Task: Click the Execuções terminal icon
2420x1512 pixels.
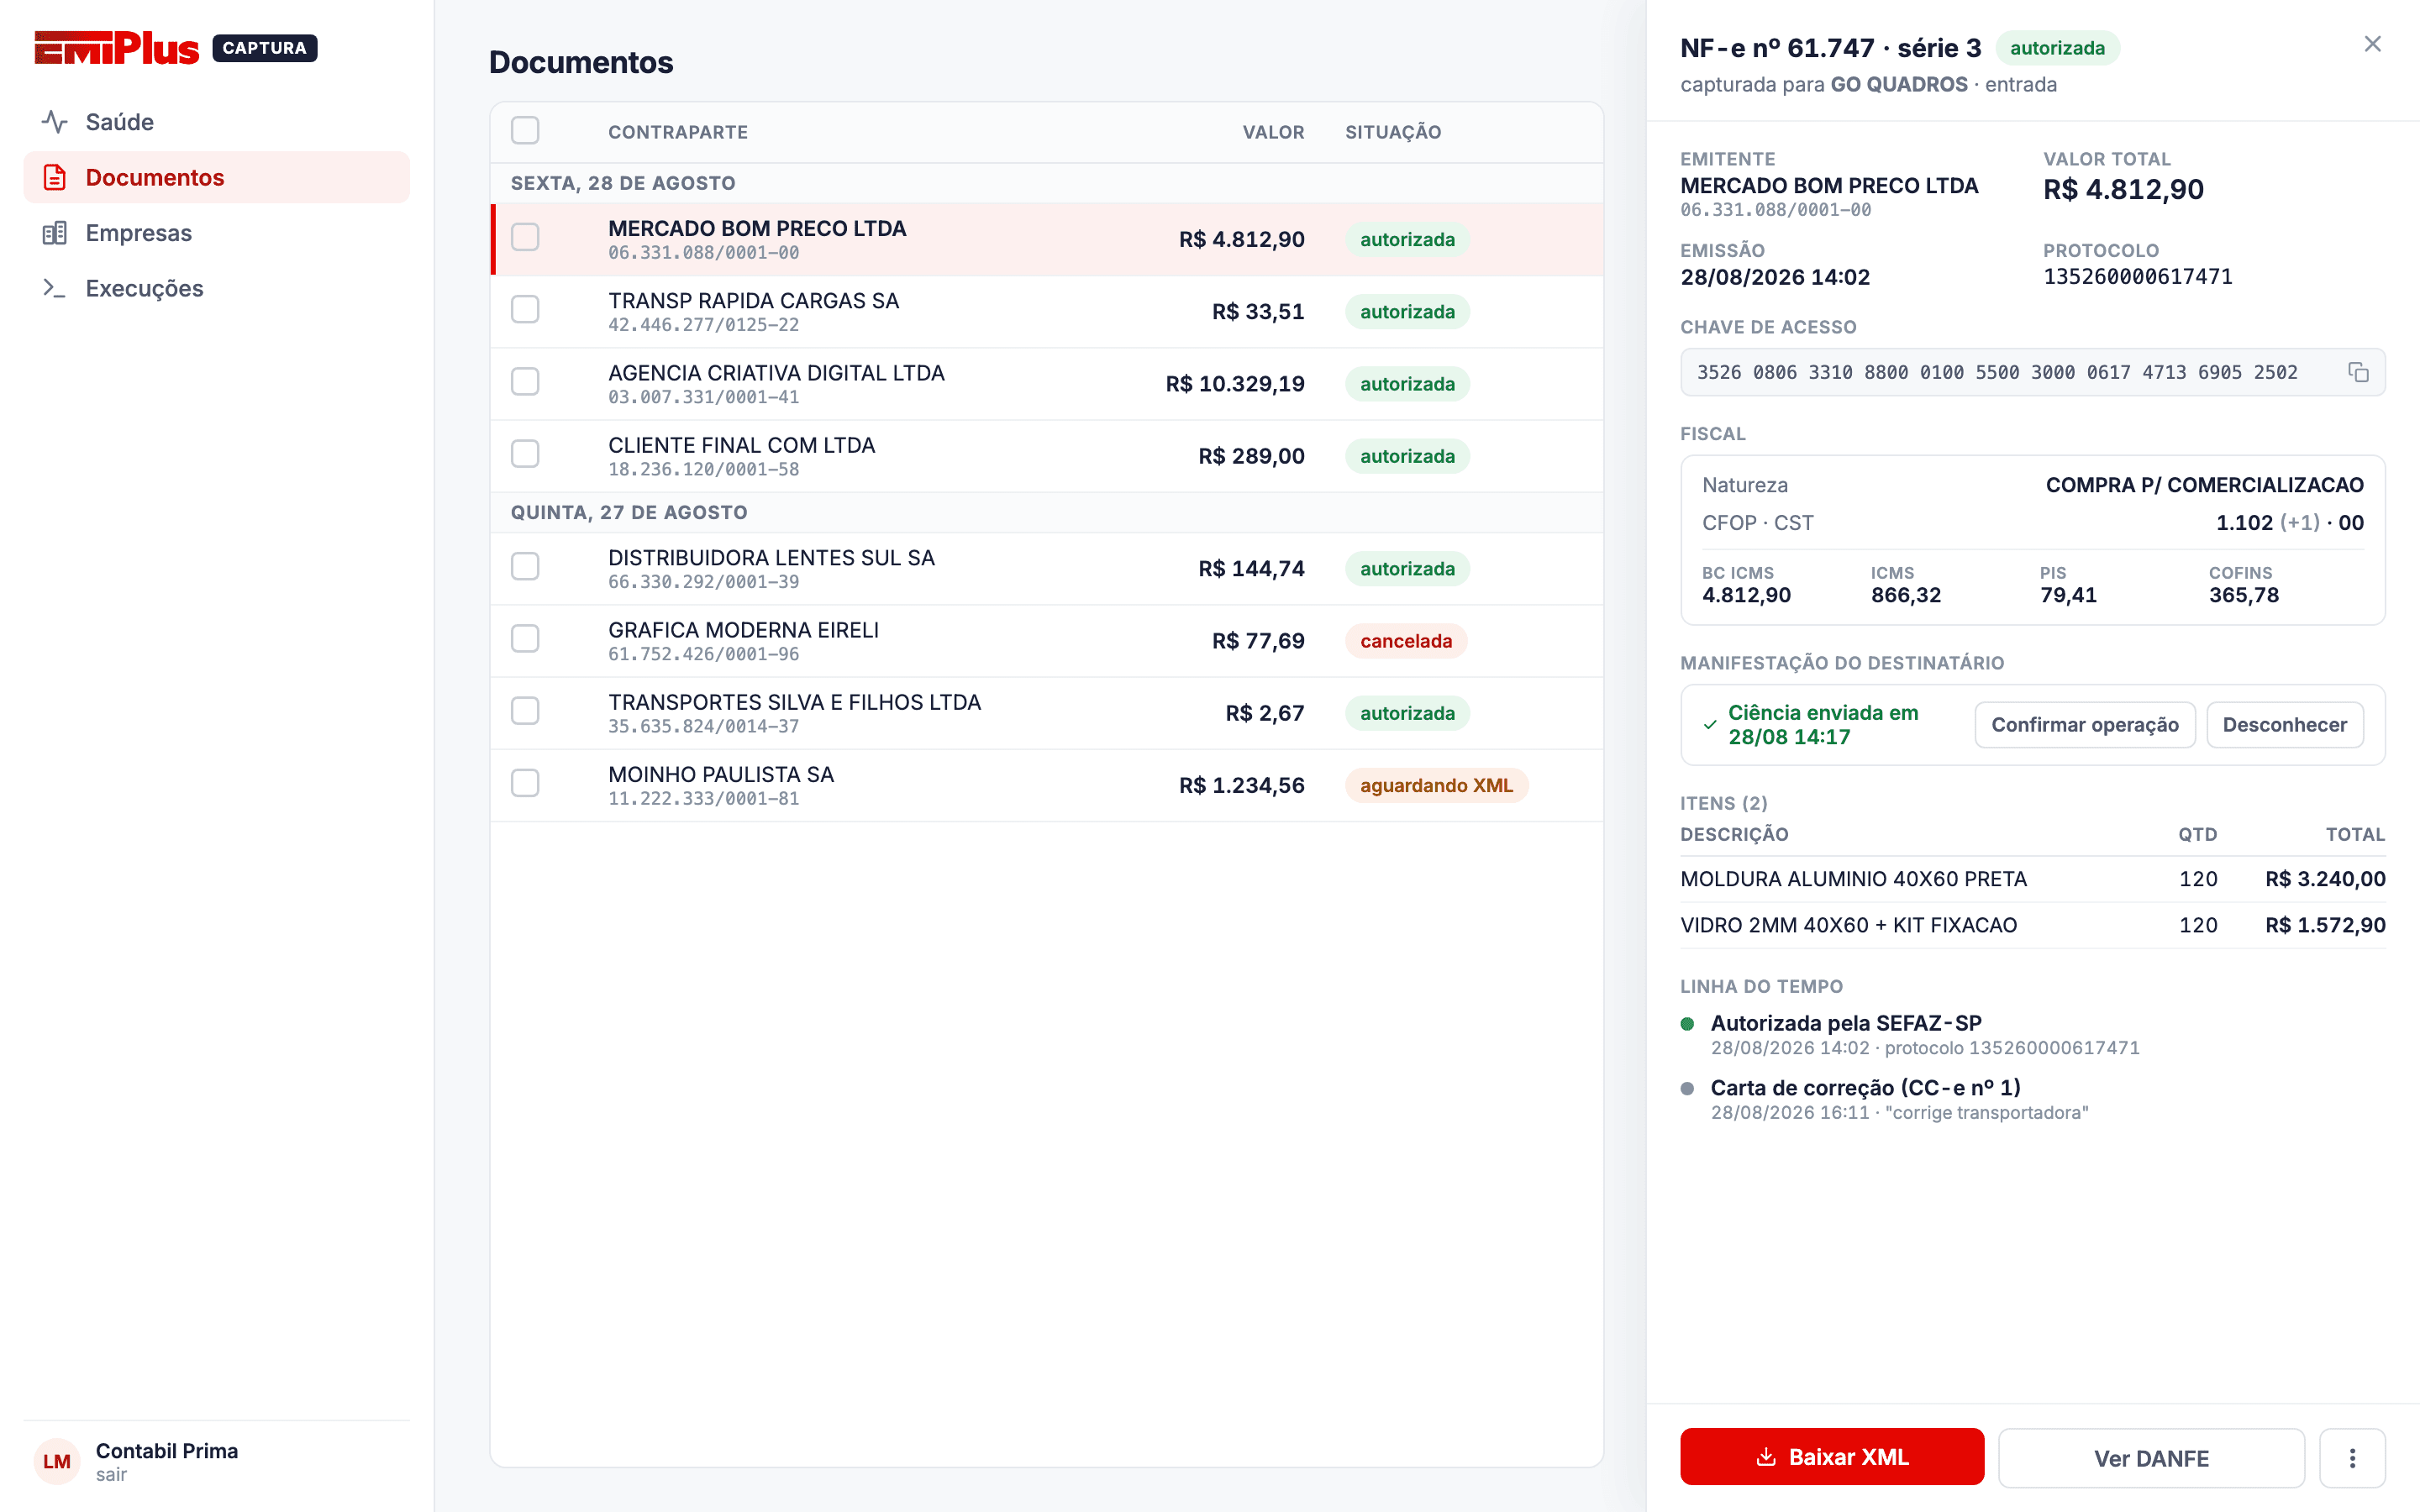Action: [54, 288]
